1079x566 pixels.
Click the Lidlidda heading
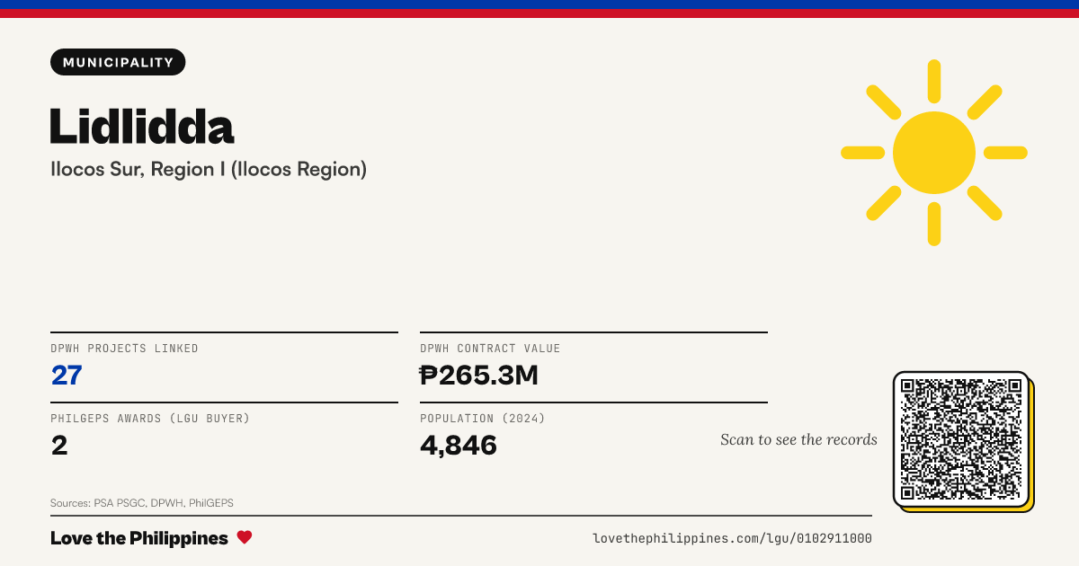[x=142, y=126]
